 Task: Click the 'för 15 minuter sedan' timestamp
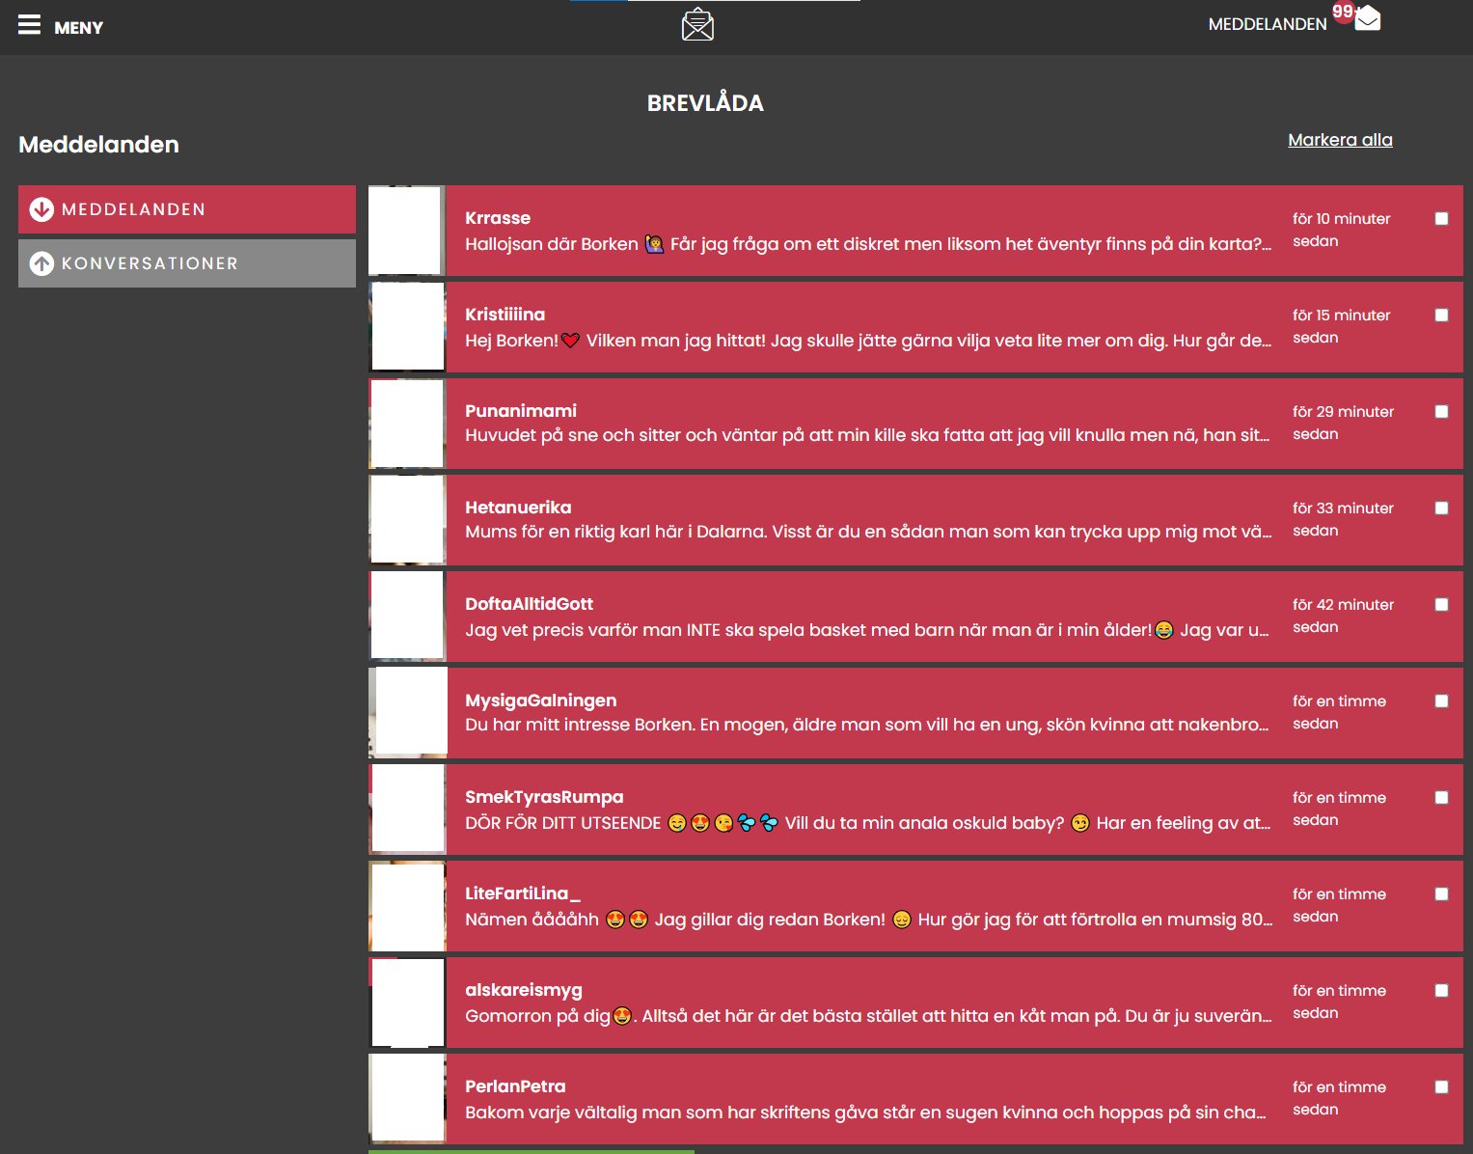pos(1342,326)
